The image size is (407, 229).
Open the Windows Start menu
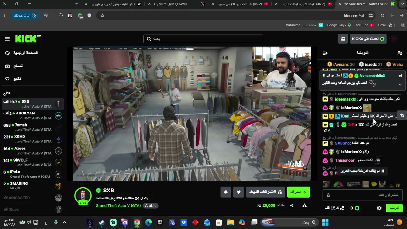pyautogui.click(x=325, y=222)
